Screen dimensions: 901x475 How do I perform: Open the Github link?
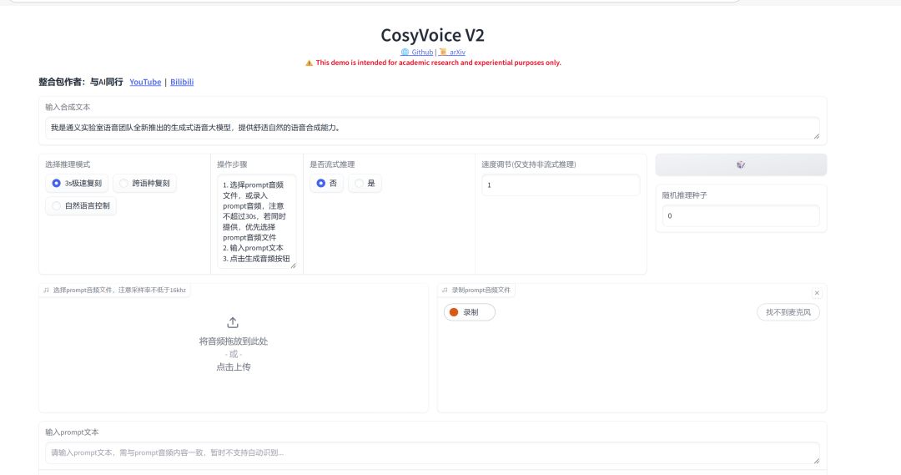(417, 53)
